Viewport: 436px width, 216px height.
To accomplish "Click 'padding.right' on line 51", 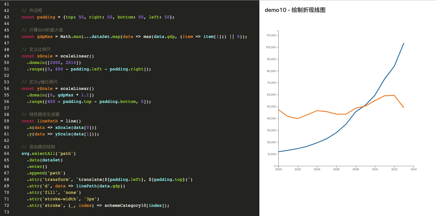I will point(127,69).
